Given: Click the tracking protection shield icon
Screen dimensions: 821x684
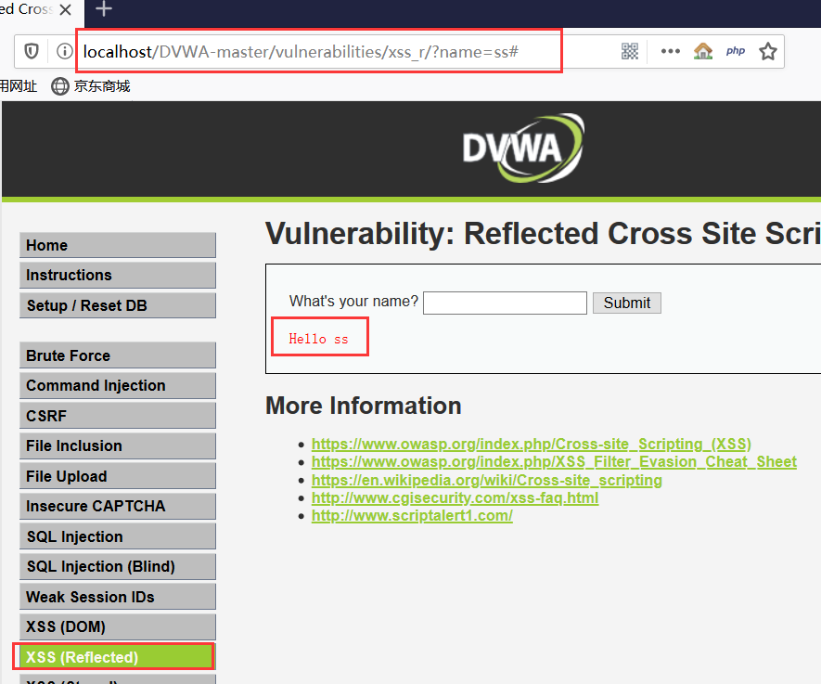Looking at the screenshot, I should coord(32,51).
